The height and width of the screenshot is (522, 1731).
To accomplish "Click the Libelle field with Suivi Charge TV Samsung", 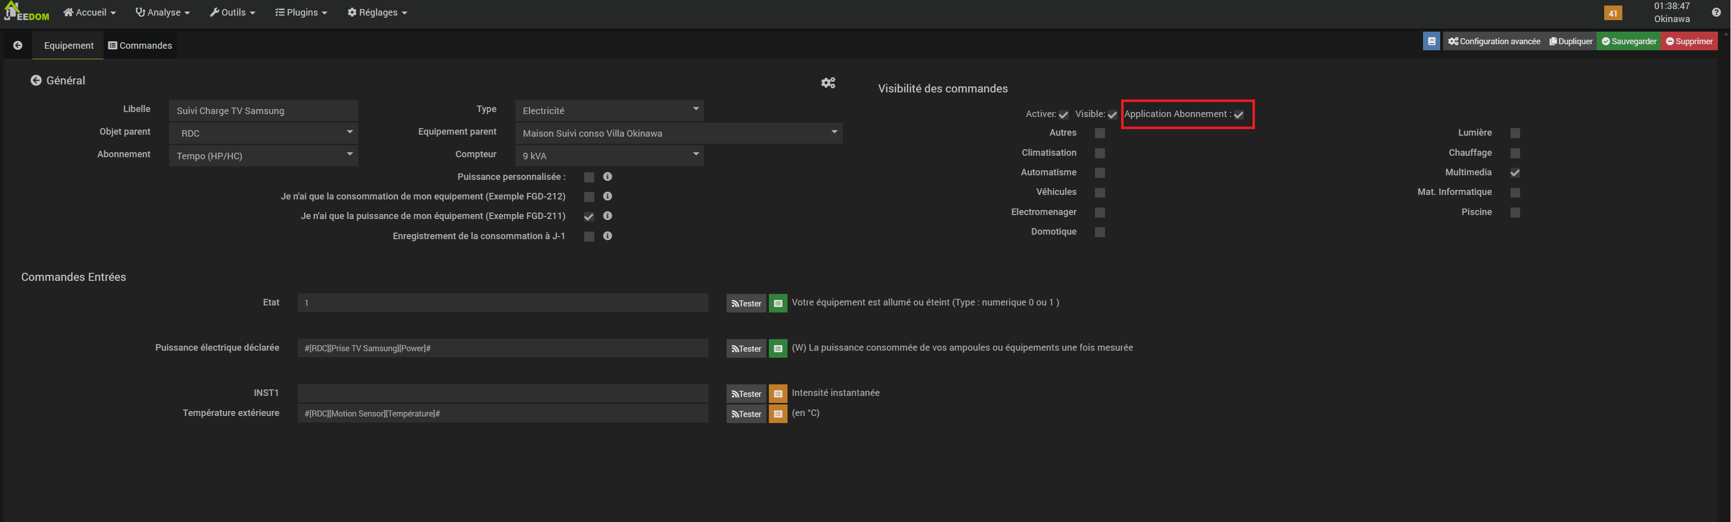I will pos(263,111).
